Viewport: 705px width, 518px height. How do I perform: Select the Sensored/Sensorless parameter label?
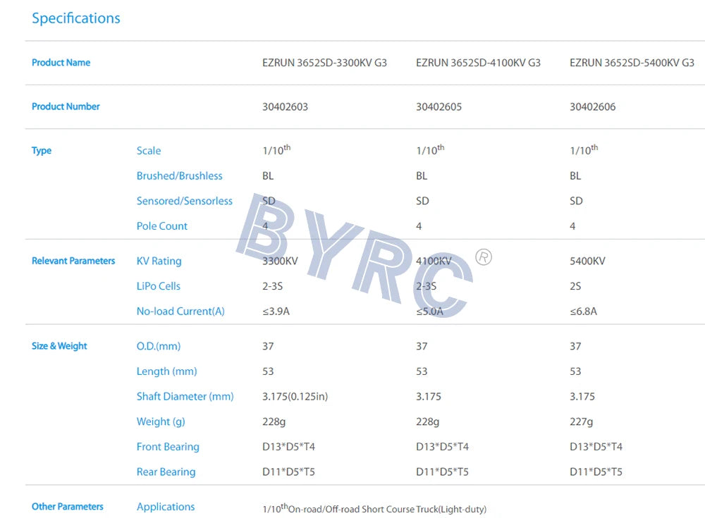[x=185, y=201]
